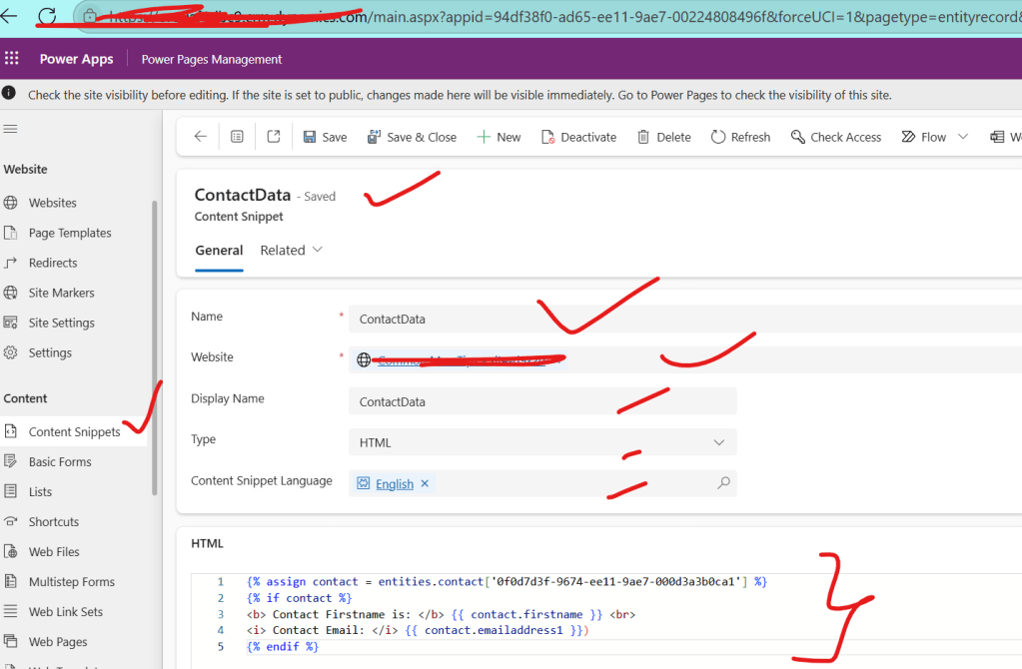Click the Deactivate icon in toolbar

(x=547, y=137)
